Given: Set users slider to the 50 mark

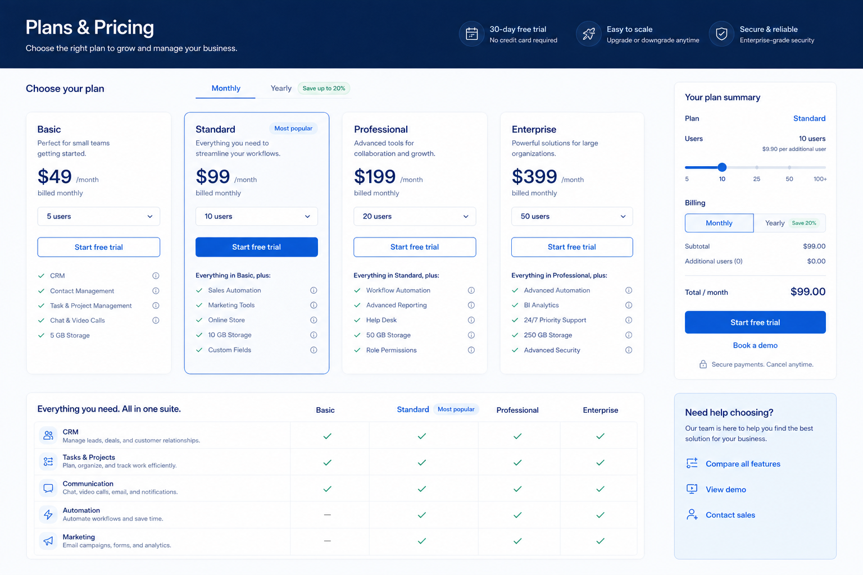Looking at the screenshot, I should [789, 167].
